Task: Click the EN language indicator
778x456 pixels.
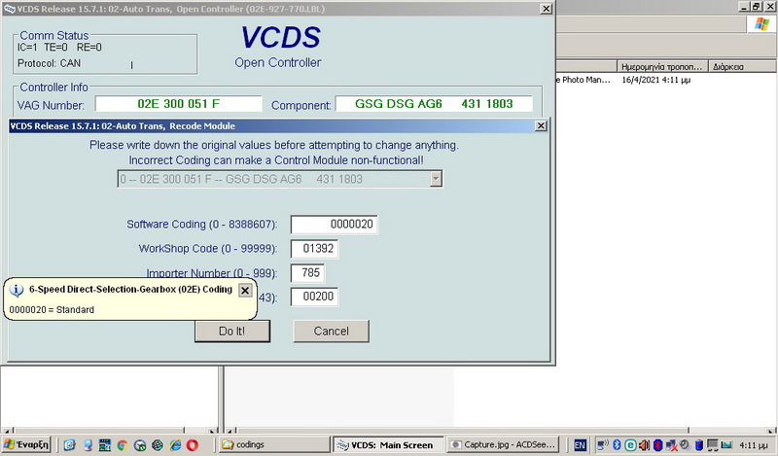Action: click(x=580, y=445)
